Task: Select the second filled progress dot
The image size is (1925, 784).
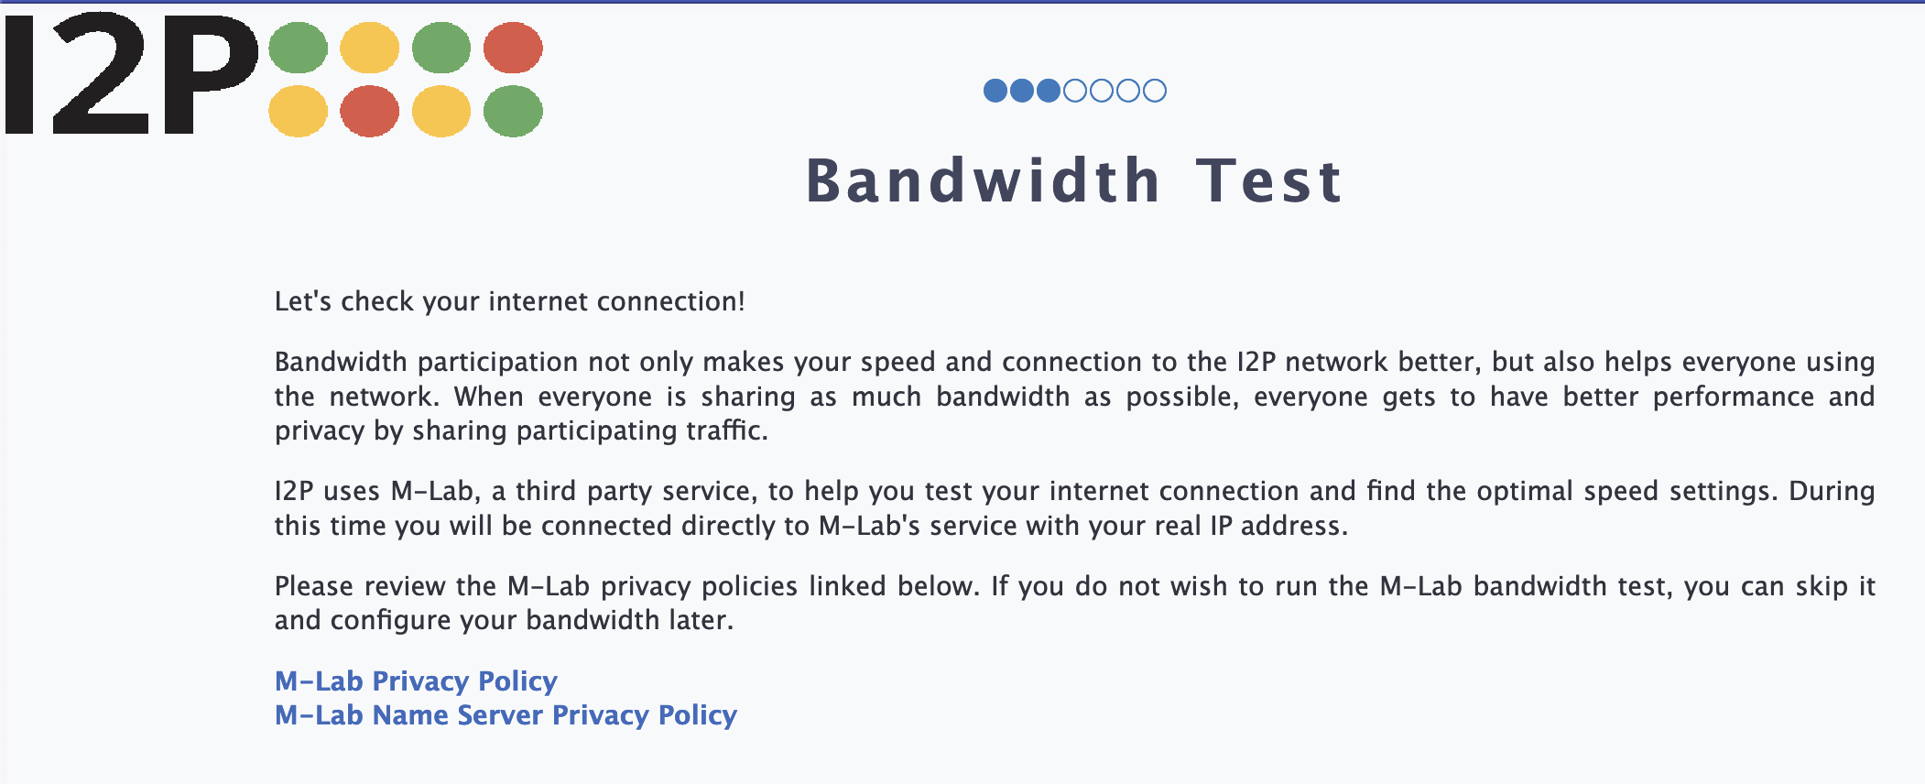Action: tap(1022, 91)
